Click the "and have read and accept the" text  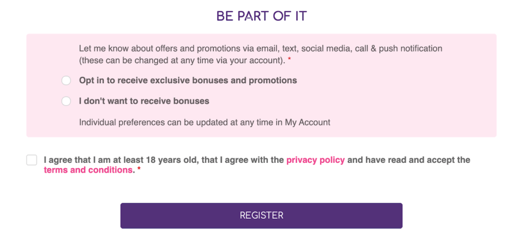[409, 160]
